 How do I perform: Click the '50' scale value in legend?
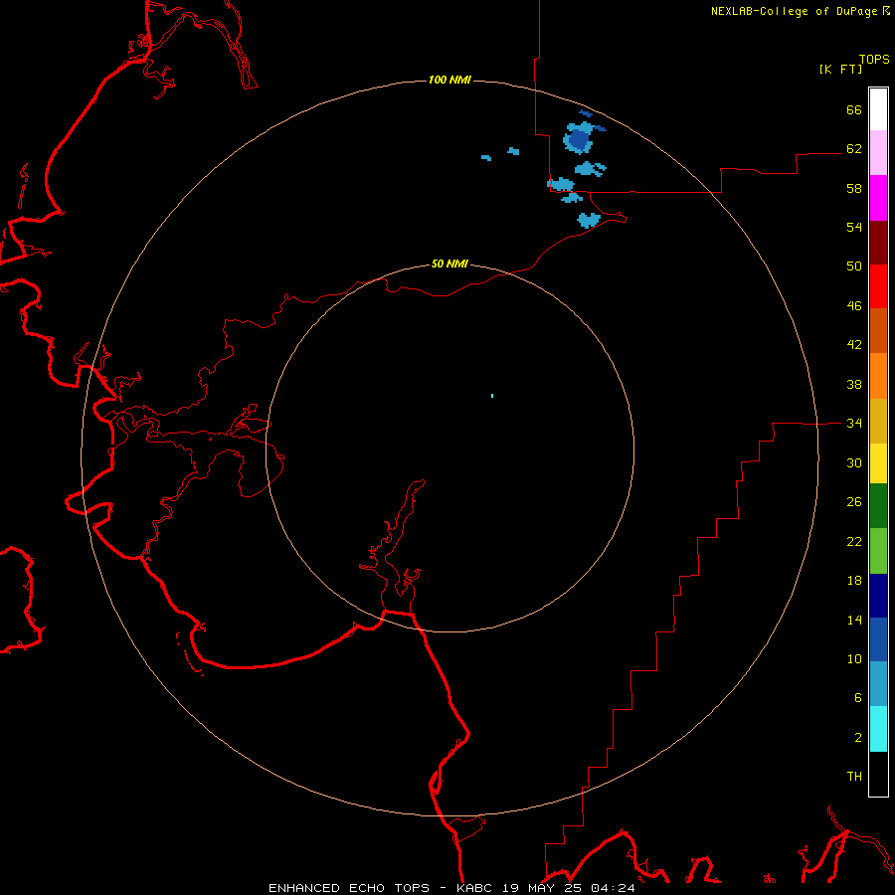(854, 267)
